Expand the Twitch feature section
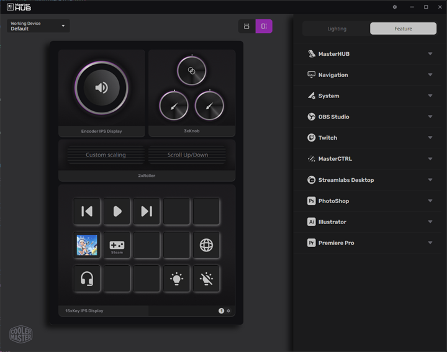Image resolution: width=447 pixels, height=352 pixels. (x=371, y=138)
